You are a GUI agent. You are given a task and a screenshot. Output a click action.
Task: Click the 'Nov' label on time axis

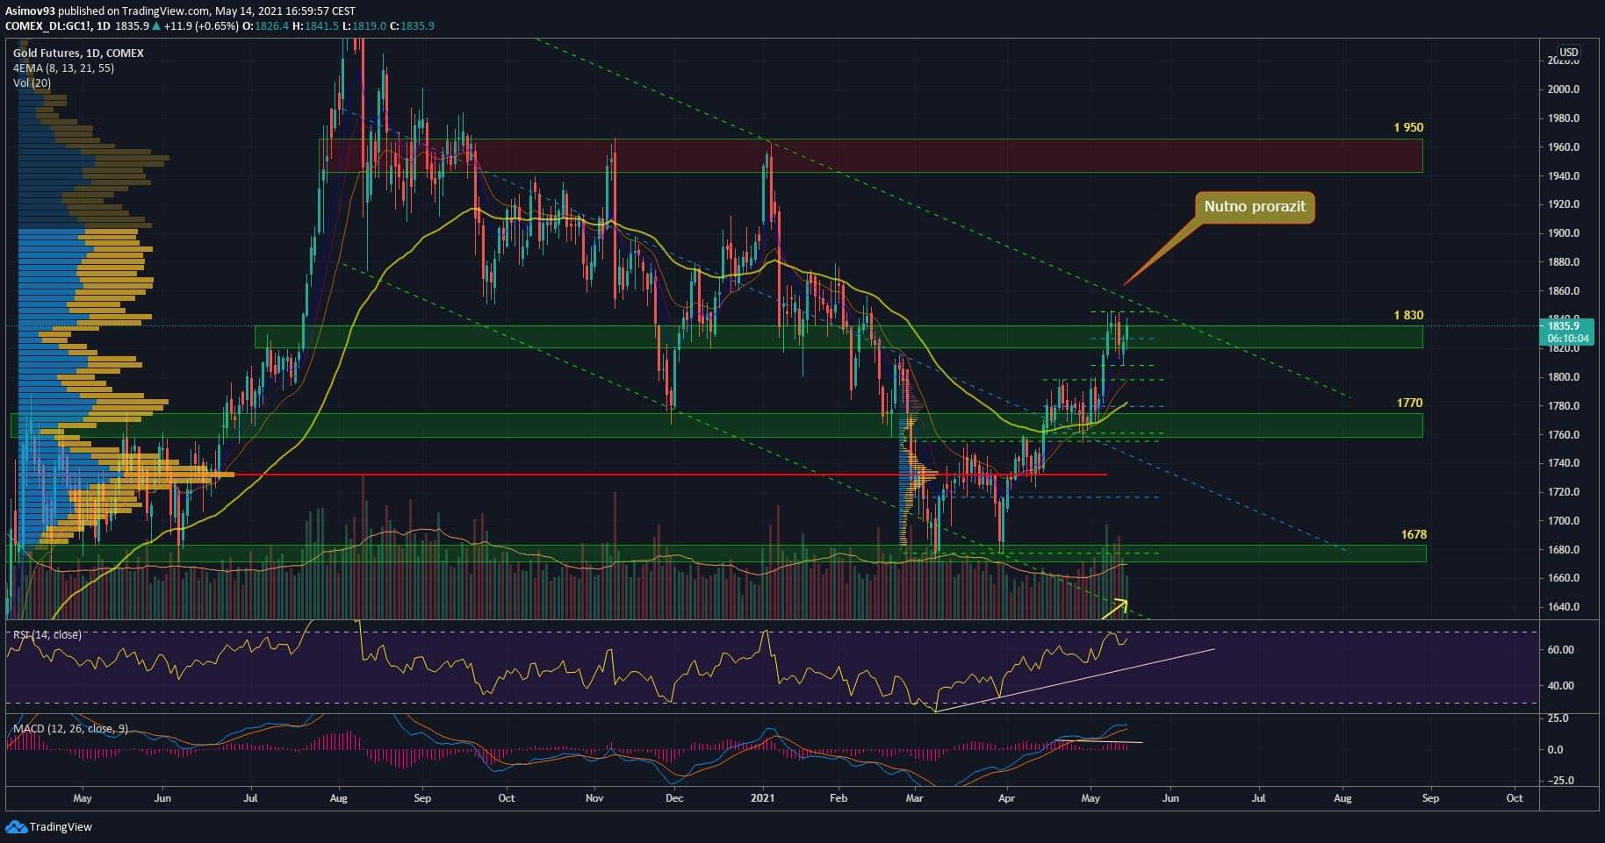point(594,799)
